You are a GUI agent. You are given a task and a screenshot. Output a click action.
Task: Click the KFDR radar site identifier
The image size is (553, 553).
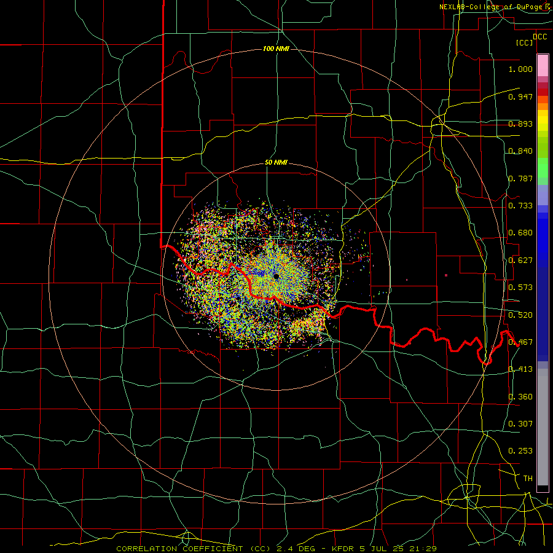point(343,549)
